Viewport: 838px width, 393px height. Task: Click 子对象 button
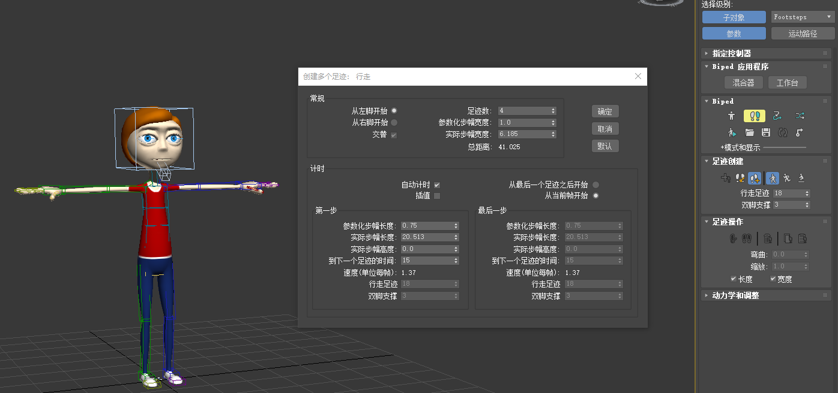point(734,17)
